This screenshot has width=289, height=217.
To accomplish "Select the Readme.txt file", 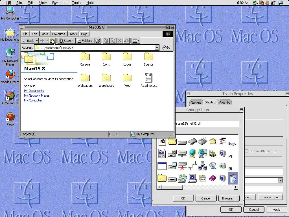I will tap(148, 81).
